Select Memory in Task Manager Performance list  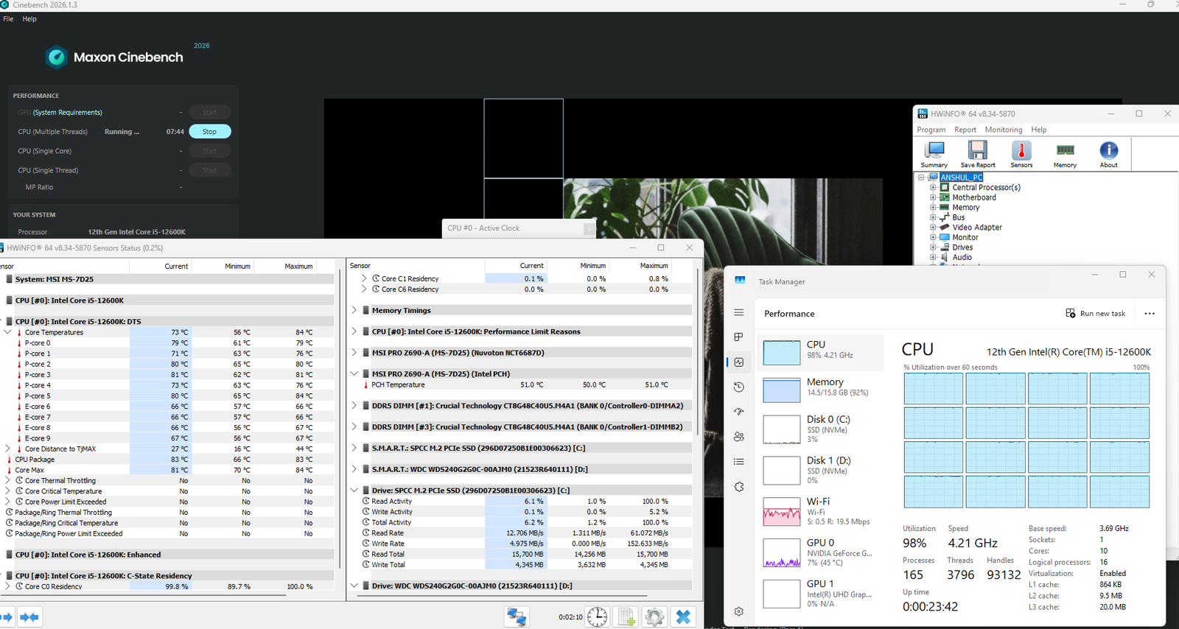click(821, 389)
